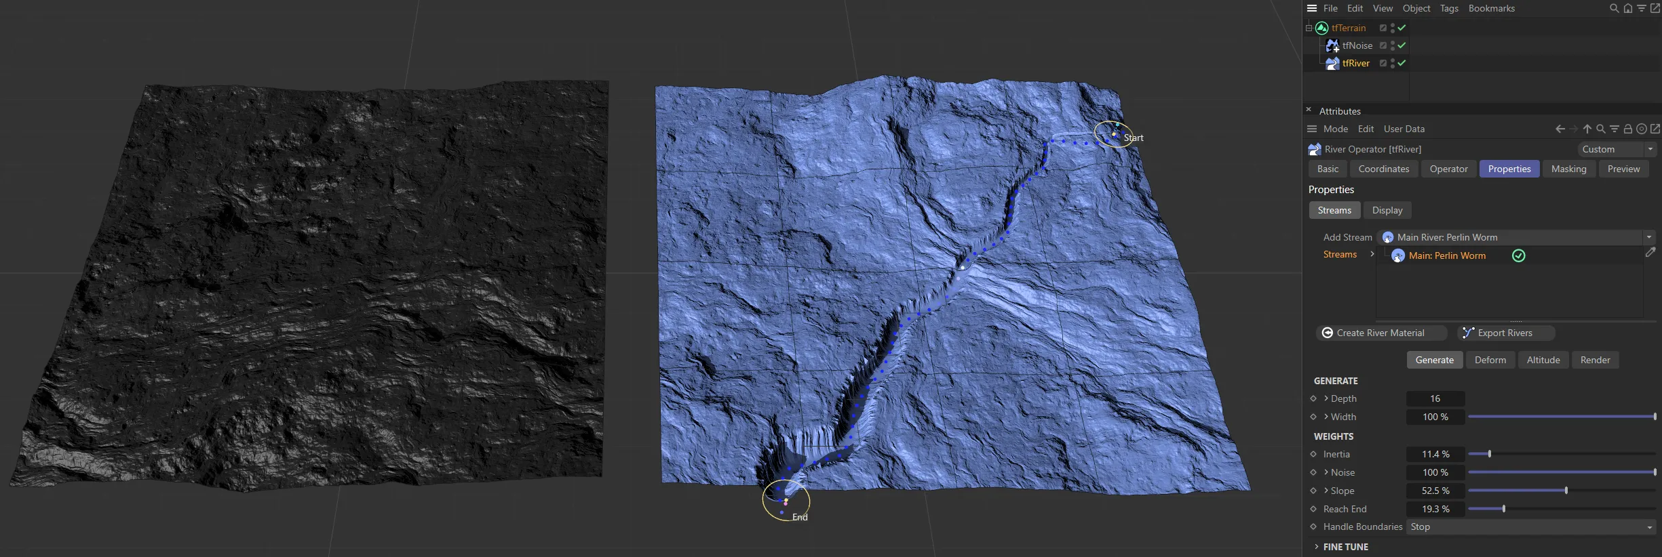
Task: Click End handle in viewport
Action: tap(786, 501)
